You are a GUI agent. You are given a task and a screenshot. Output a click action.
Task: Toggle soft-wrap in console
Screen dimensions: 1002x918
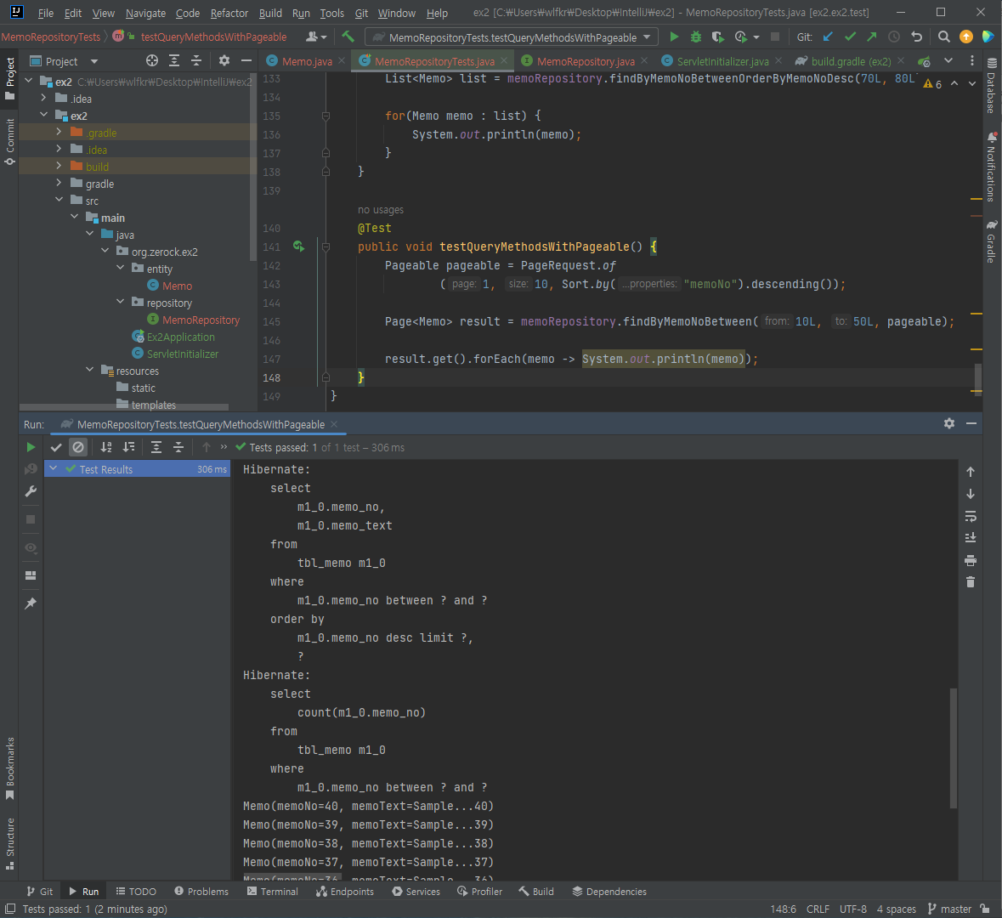970,516
